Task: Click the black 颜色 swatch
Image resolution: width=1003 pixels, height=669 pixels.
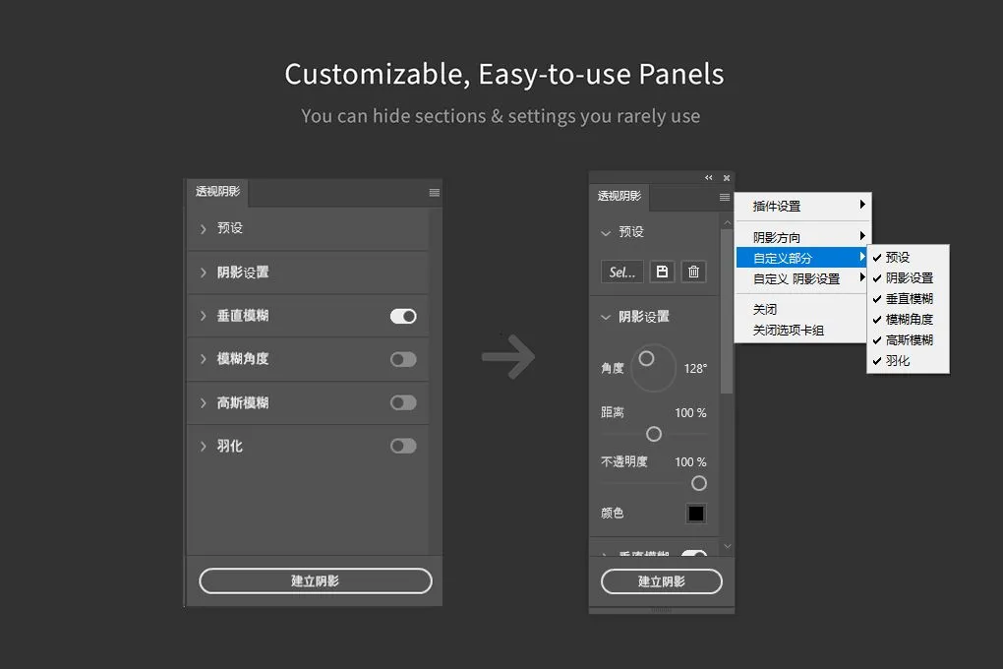Action: click(x=696, y=514)
